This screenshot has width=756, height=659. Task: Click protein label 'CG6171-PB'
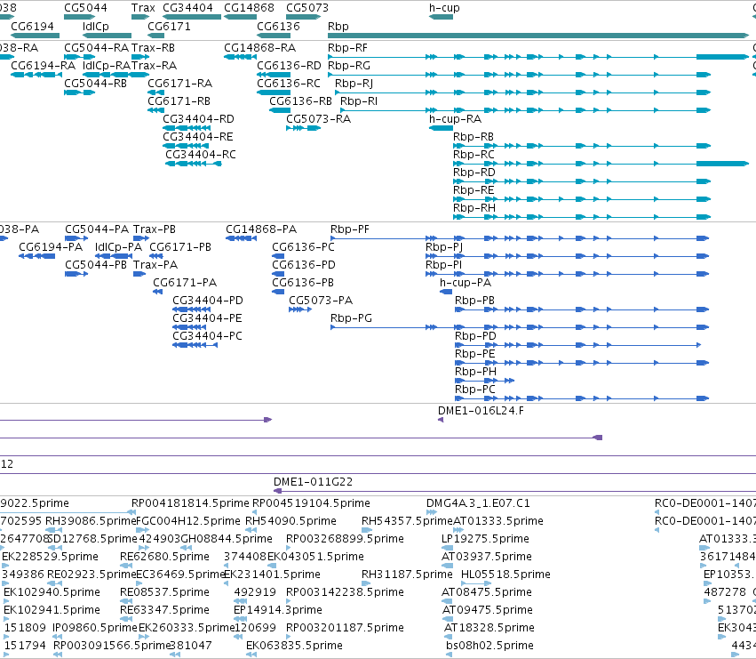click(180, 247)
